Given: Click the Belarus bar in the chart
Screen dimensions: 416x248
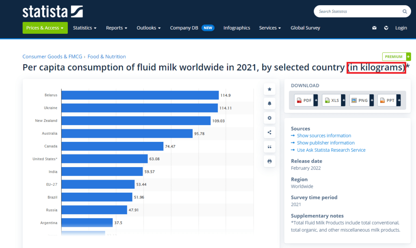Looking at the screenshot, I should click(x=140, y=95).
